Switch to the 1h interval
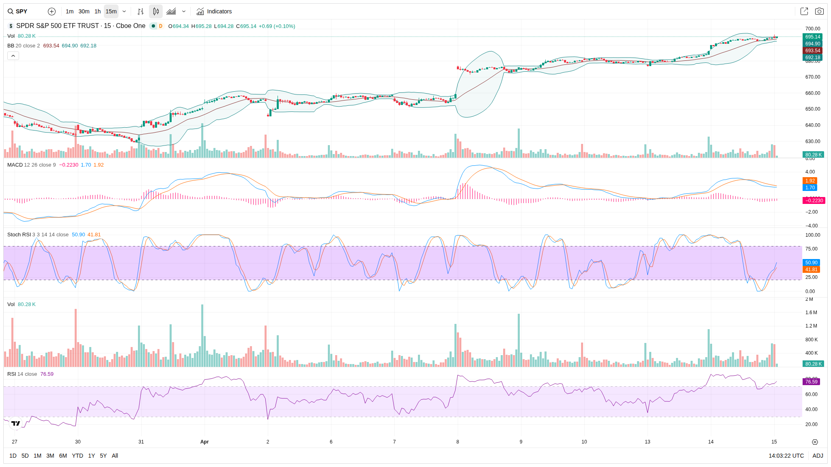The width and height of the screenshot is (831, 467). (x=97, y=11)
